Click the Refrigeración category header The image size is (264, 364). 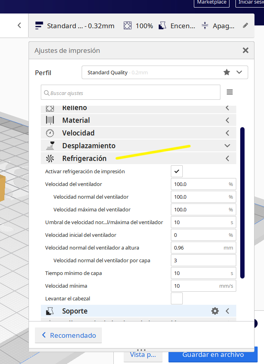(138, 158)
